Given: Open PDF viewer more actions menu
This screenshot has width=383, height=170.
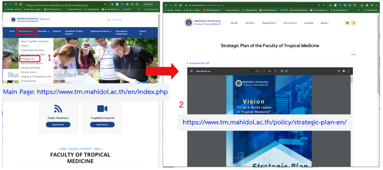Looking at the screenshot, I should point(349,71).
